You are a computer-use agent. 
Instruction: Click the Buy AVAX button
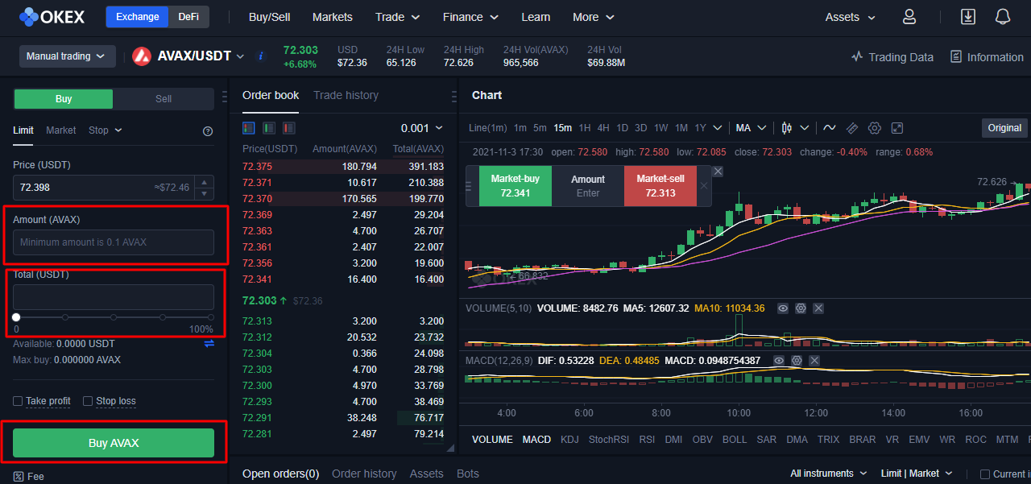pyautogui.click(x=114, y=443)
